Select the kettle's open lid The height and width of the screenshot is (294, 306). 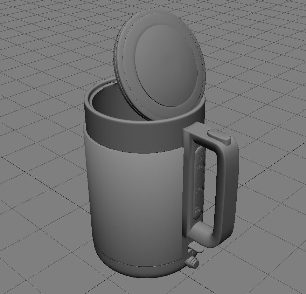point(159,64)
